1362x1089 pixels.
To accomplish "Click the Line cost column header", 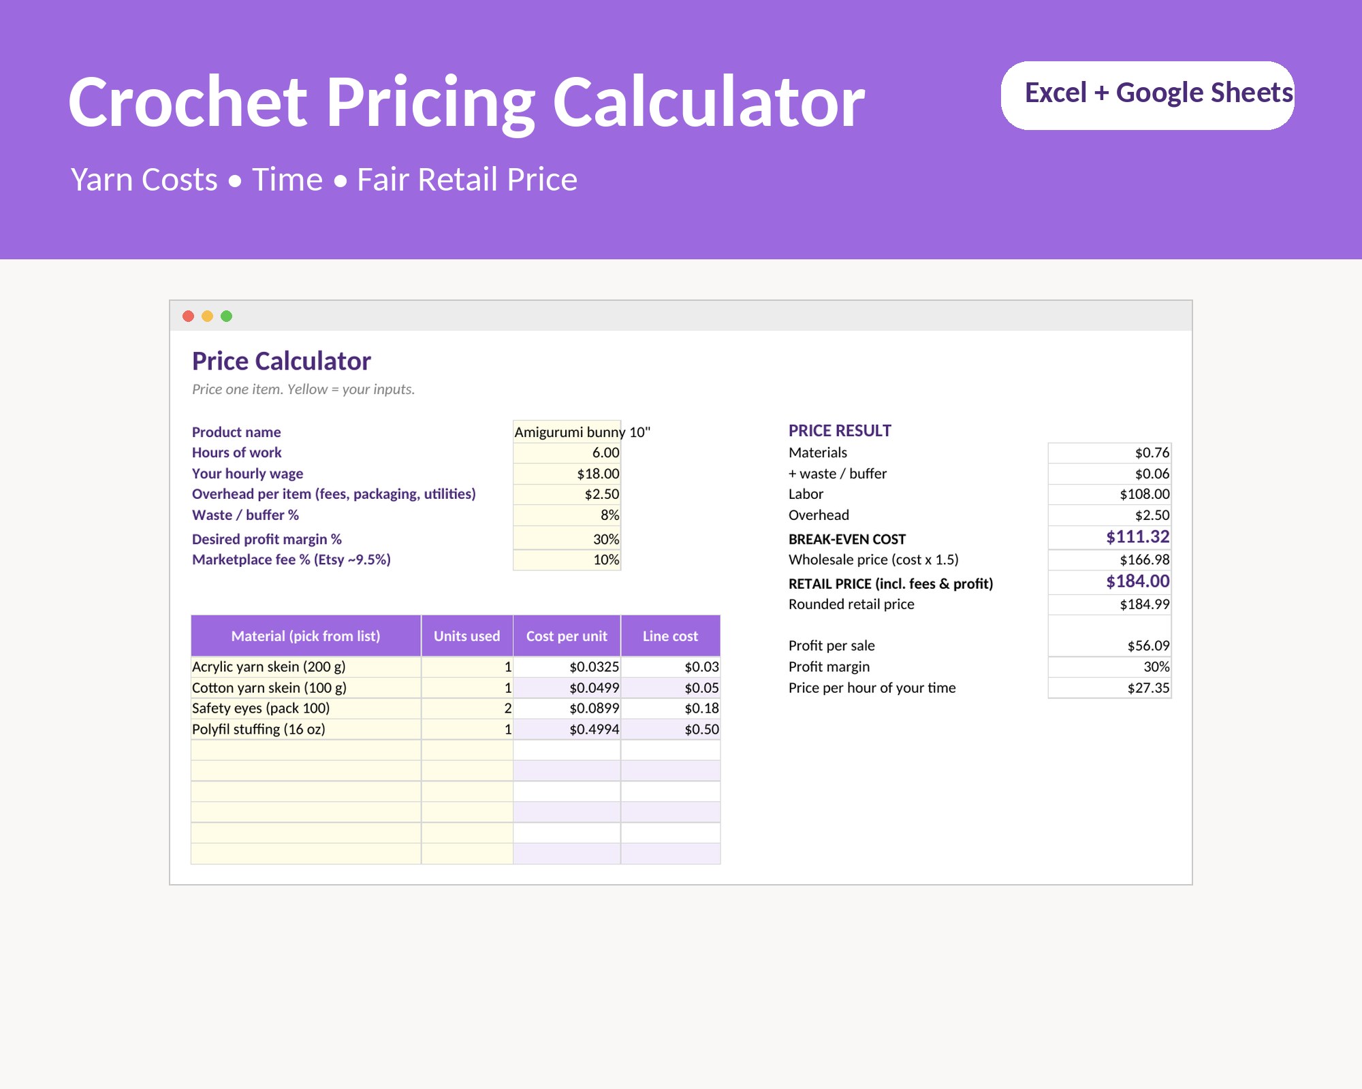I will click(x=671, y=636).
